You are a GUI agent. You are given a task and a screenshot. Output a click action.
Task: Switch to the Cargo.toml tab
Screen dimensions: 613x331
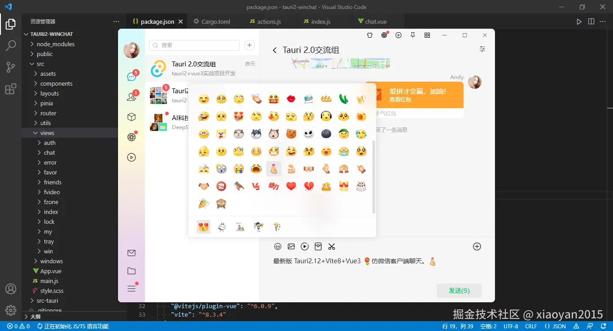point(216,22)
